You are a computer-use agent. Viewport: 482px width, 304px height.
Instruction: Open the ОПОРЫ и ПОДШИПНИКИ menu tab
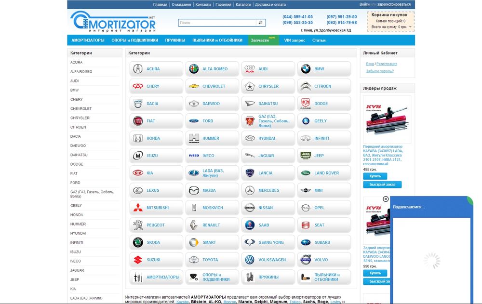pyautogui.click(x=134, y=40)
